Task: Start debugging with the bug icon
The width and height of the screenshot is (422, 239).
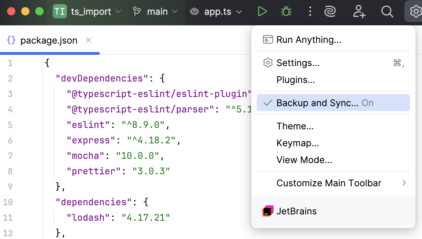Action: click(x=286, y=11)
